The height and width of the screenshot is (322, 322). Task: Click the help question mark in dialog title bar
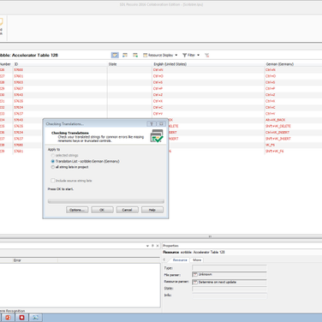point(152,123)
